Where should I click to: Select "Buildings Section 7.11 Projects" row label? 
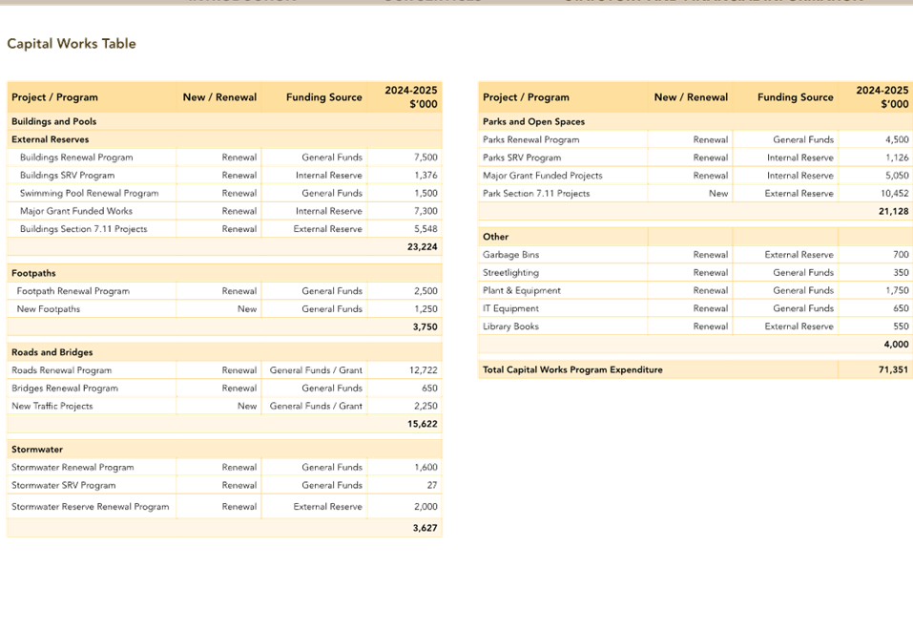pyautogui.click(x=83, y=229)
